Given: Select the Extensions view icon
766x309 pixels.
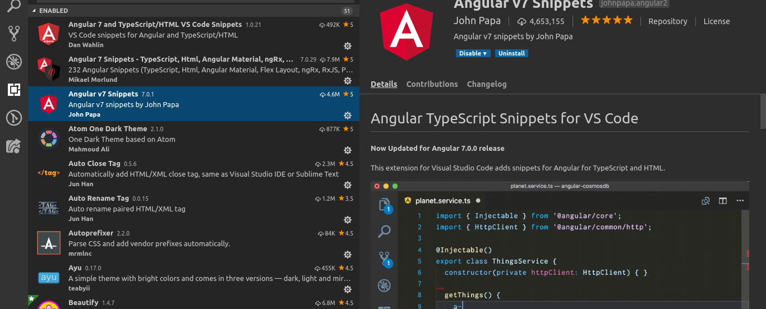Looking at the screenshot, I should pos(13,90).
